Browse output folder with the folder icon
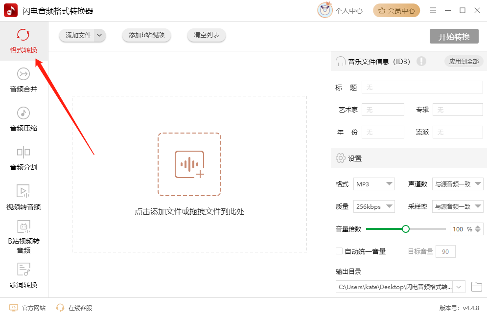The width and height of the screenshot is (487, 316). [476, 287]
